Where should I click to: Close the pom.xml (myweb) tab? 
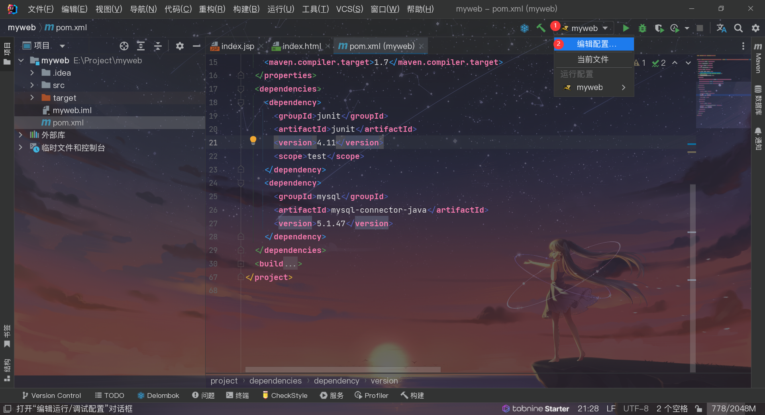tap(421, 47)
